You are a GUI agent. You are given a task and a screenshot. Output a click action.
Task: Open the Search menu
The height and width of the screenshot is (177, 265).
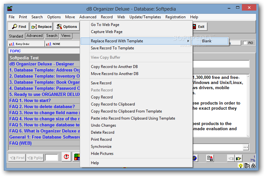click(x=37, y=17)
